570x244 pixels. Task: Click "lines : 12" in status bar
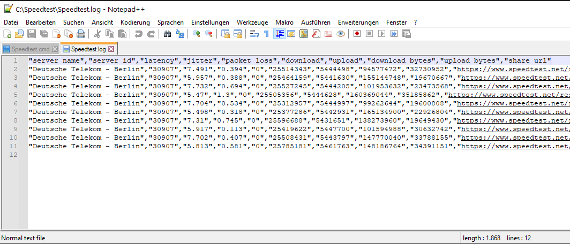coord(519,238)
